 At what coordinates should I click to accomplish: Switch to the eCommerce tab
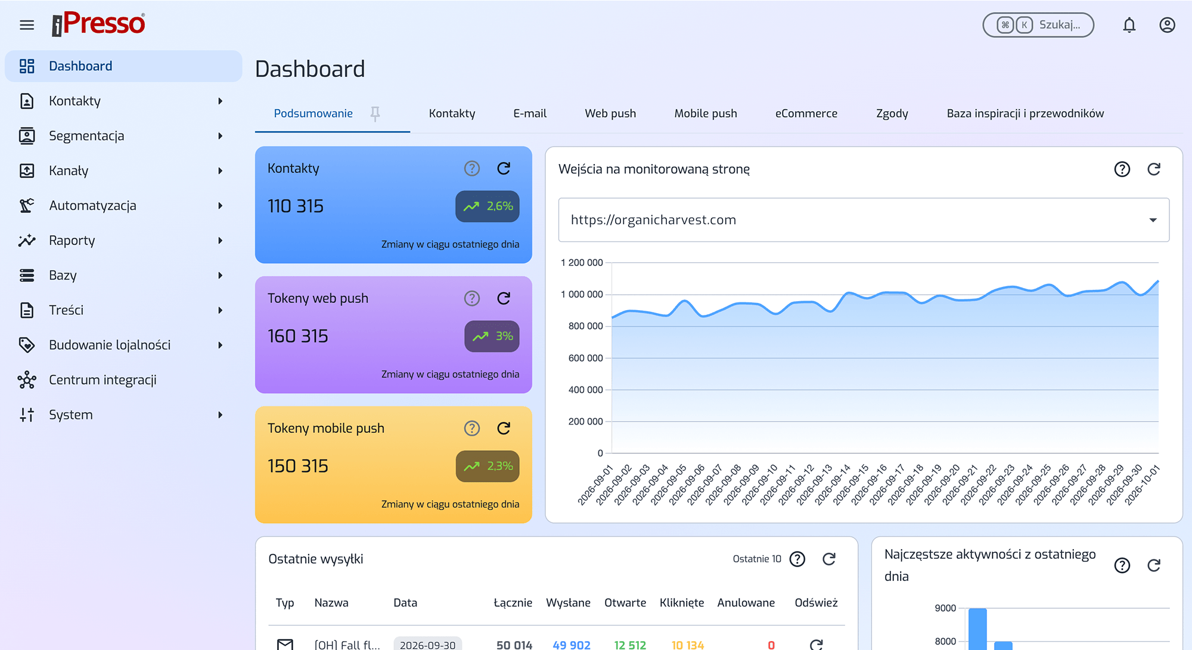coord(806,113)
